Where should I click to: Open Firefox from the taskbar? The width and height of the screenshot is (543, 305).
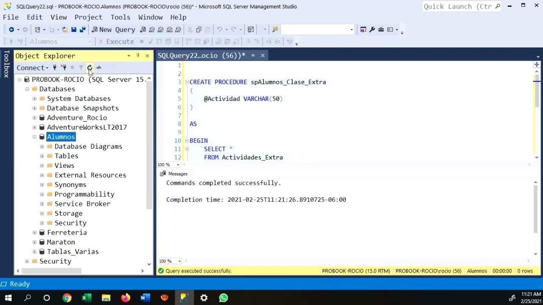(x=125, y=298)
